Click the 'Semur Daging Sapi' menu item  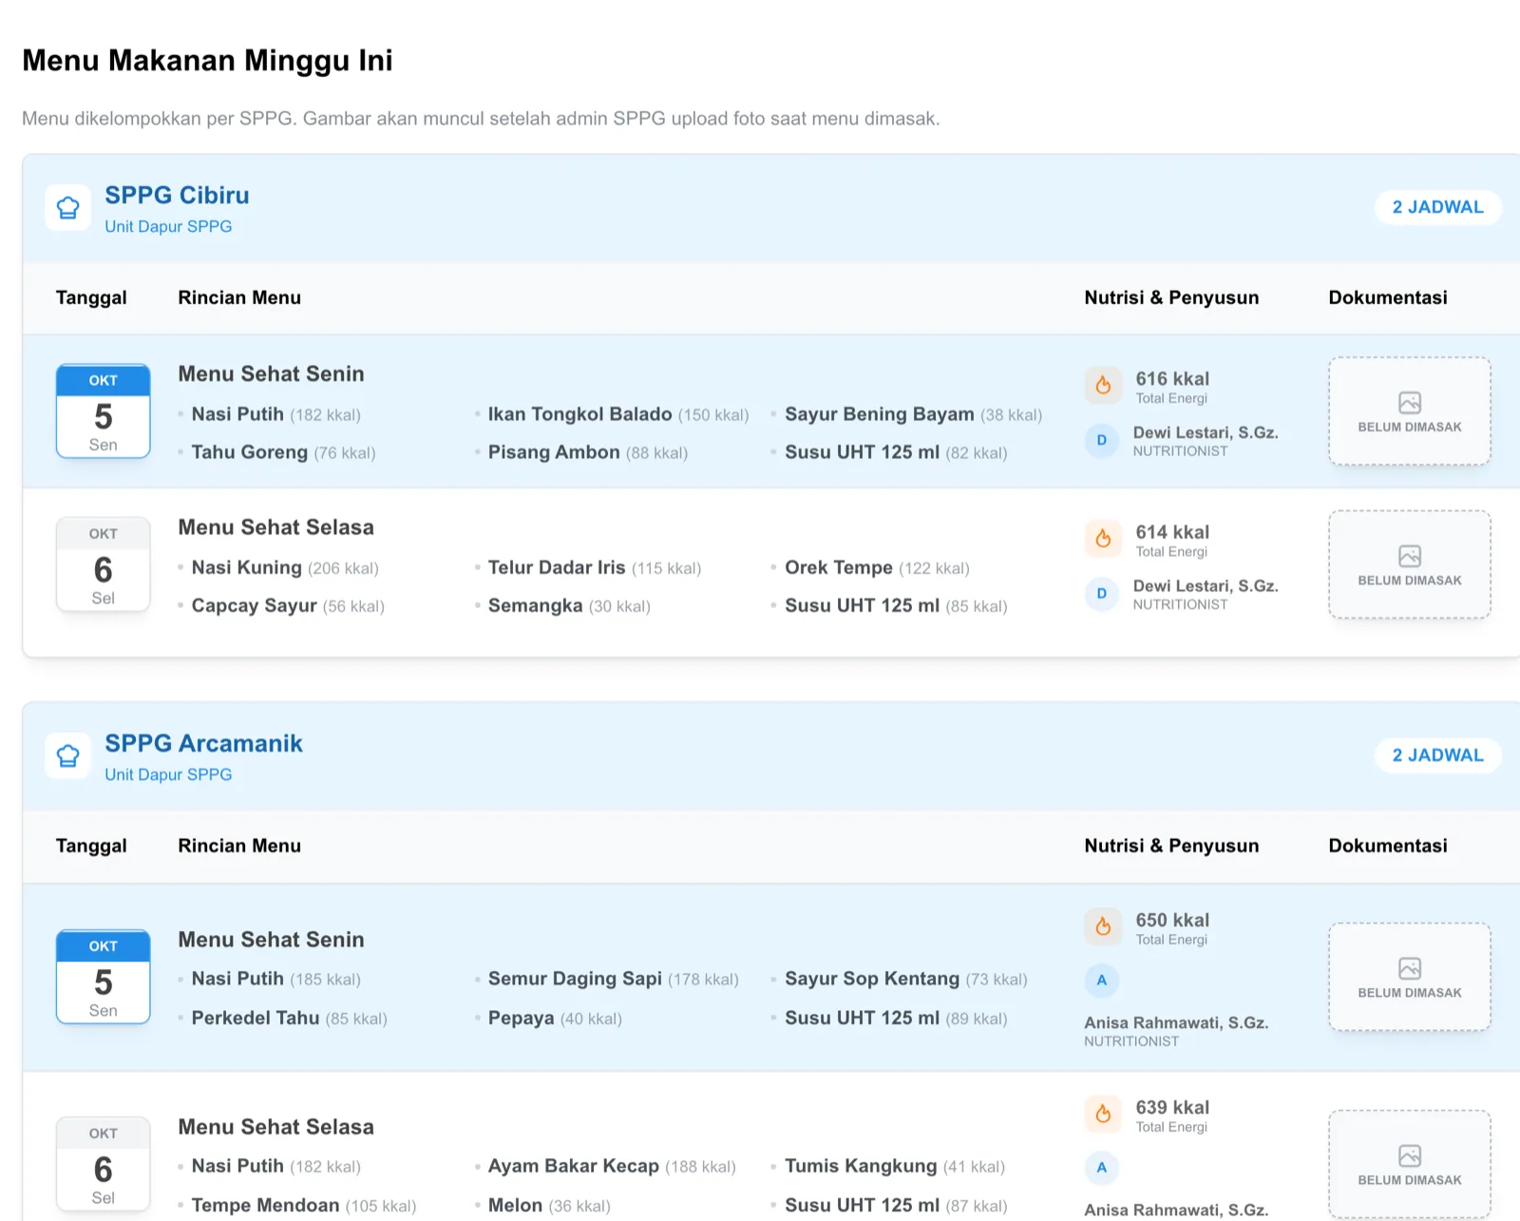[575, 979]
